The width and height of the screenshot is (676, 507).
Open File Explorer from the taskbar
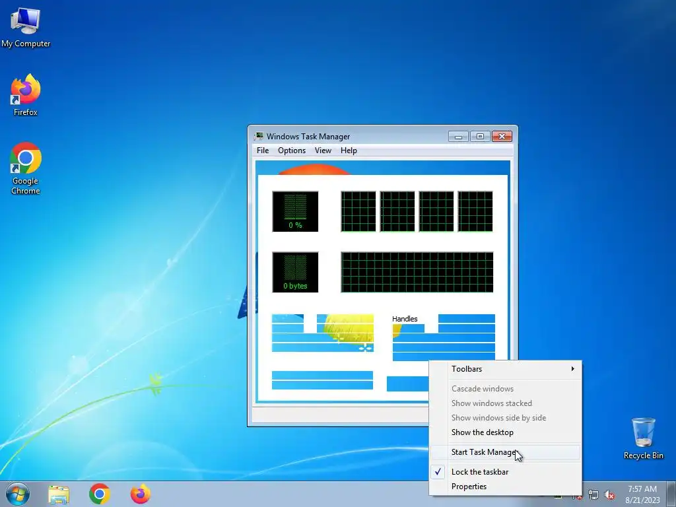pyautogui.click(x=59, y=494)
